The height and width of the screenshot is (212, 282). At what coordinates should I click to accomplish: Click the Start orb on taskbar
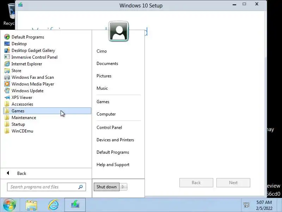[10, 205]
